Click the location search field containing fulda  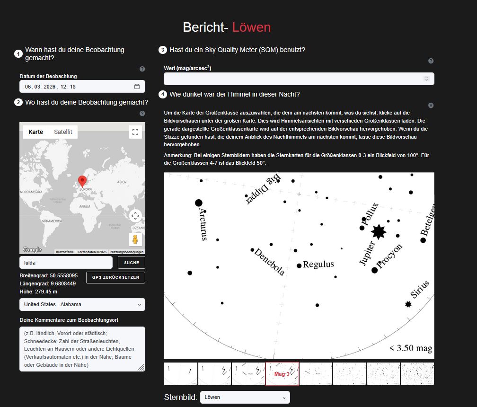[66, 262]
